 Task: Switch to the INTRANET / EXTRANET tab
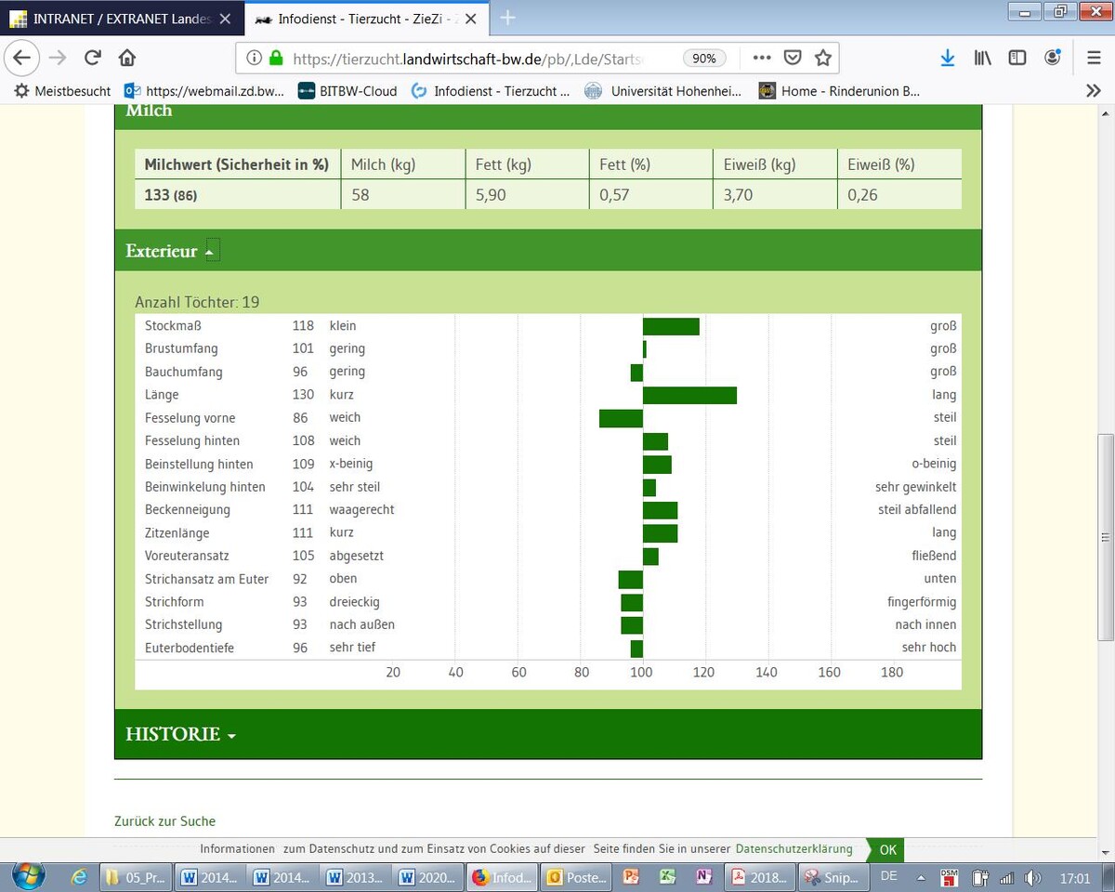pos(121,19)
